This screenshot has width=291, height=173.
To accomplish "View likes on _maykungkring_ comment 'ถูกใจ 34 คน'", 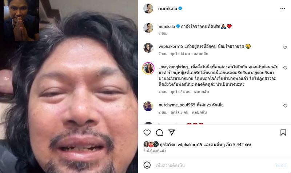I will [x=180, y=92].
